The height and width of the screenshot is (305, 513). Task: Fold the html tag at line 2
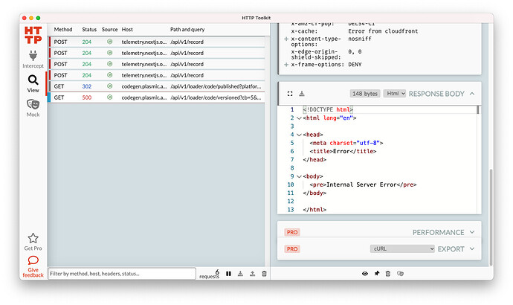[x=299, y=118]
